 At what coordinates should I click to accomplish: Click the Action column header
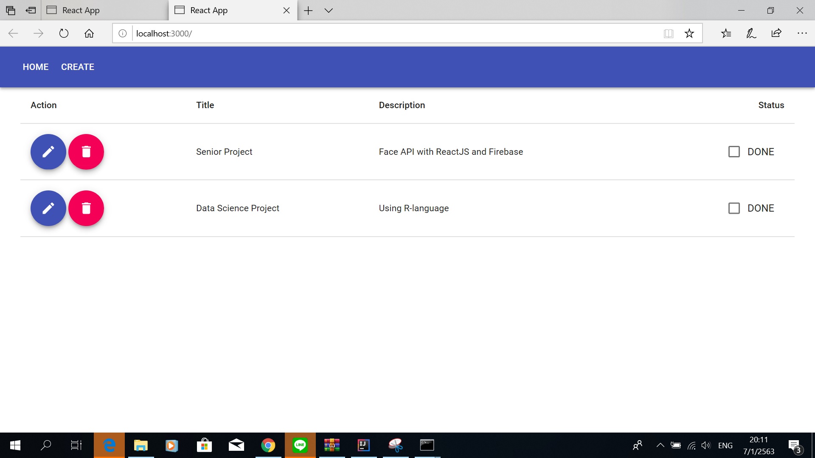tap(44, 105)
